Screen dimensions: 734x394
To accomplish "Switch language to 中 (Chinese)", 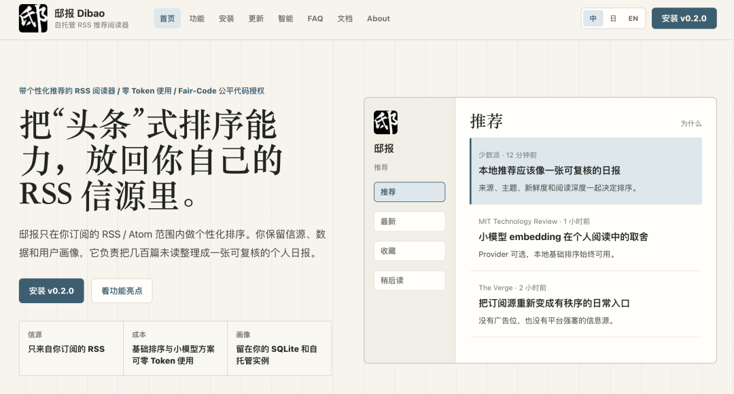I will [593, 19].
